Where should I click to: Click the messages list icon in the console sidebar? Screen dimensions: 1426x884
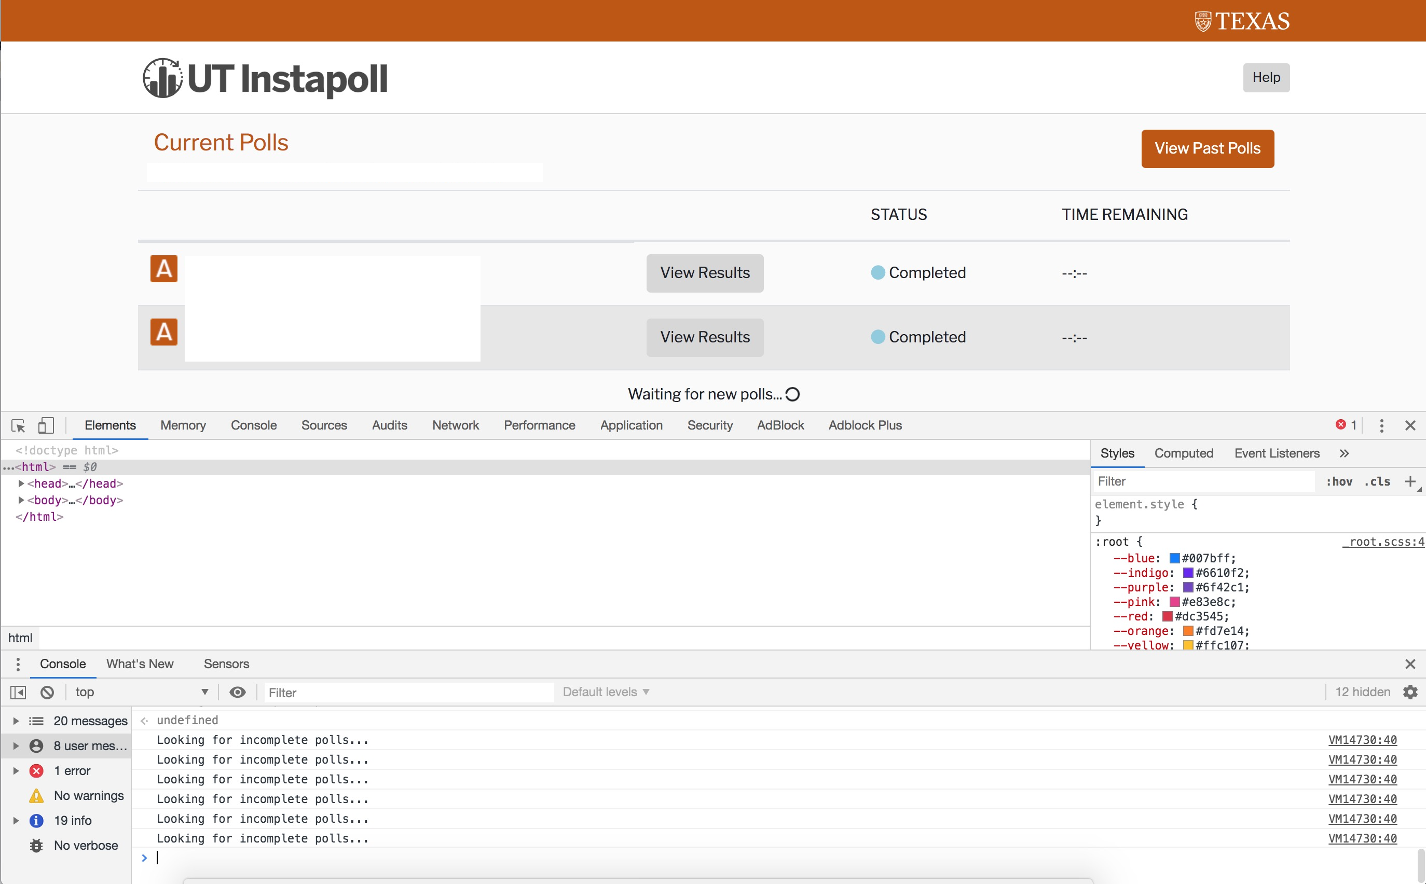pyautogui.click(x=36, y=721)
